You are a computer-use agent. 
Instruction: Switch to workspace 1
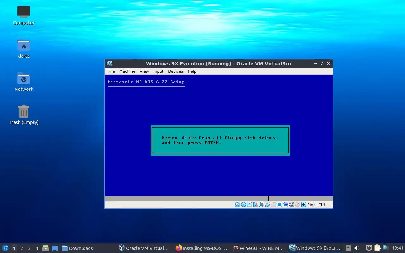tap(14, 248)
